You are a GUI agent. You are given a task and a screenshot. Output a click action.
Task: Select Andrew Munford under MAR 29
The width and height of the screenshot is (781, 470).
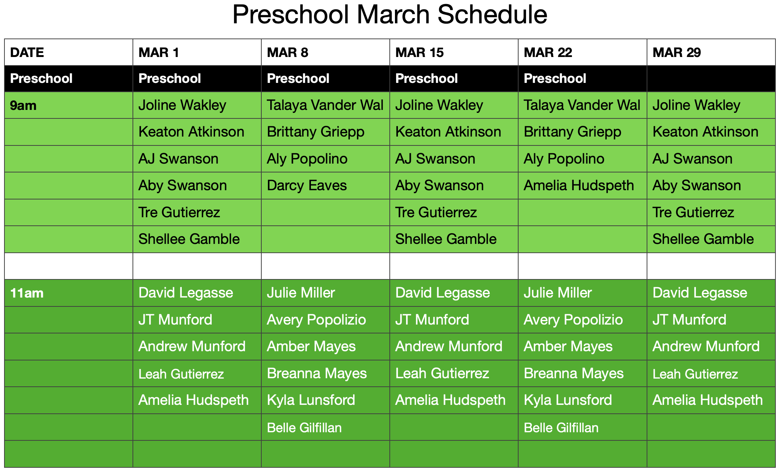(706, 346)
